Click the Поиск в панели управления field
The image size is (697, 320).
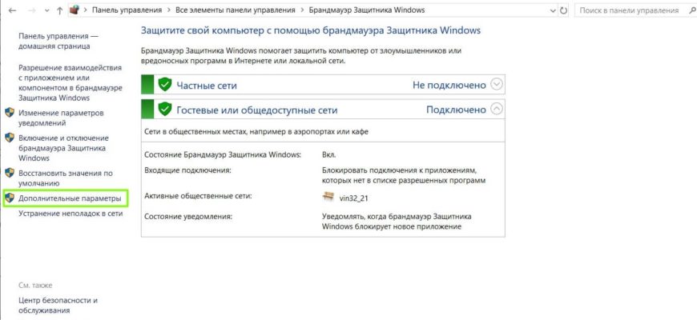[630, 10]
